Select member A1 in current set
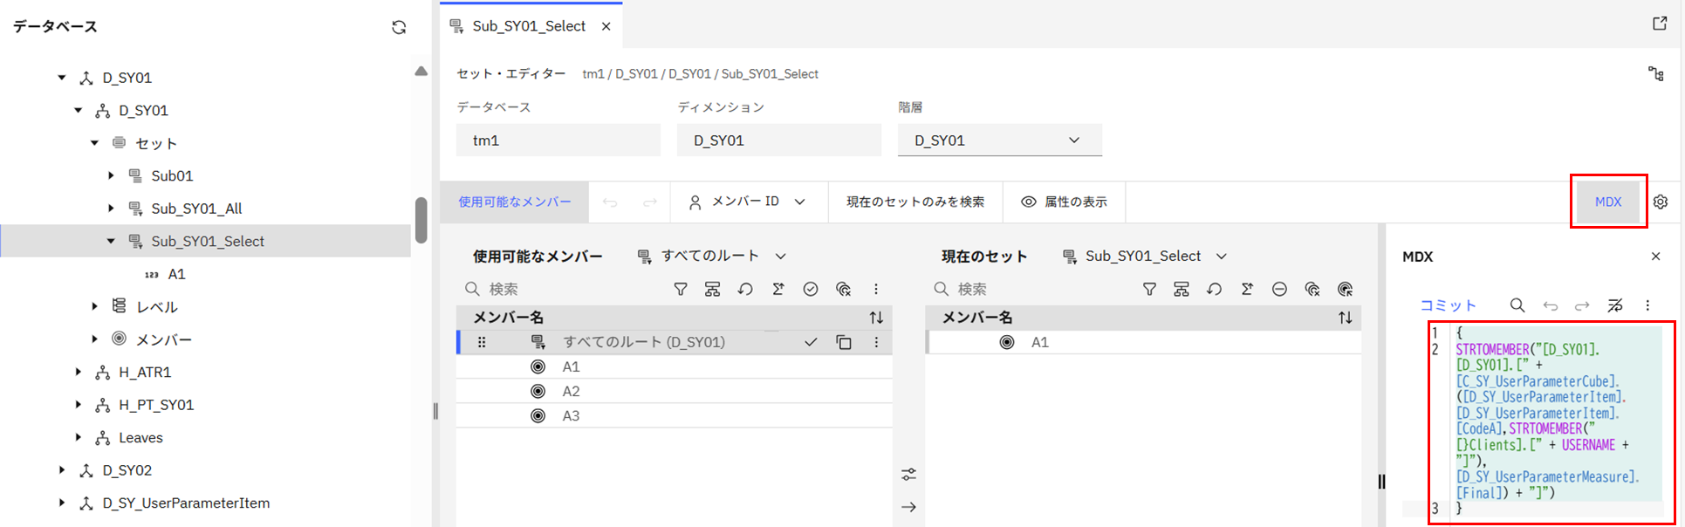 [x=1143, y=342]
